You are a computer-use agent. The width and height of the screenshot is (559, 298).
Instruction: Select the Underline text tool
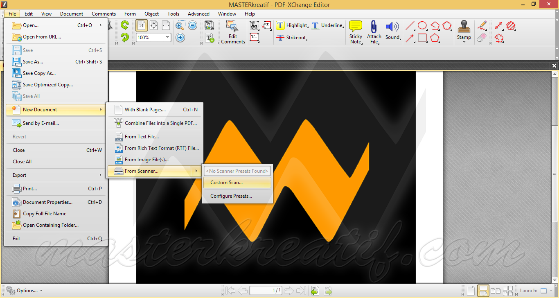click(327, 25)
